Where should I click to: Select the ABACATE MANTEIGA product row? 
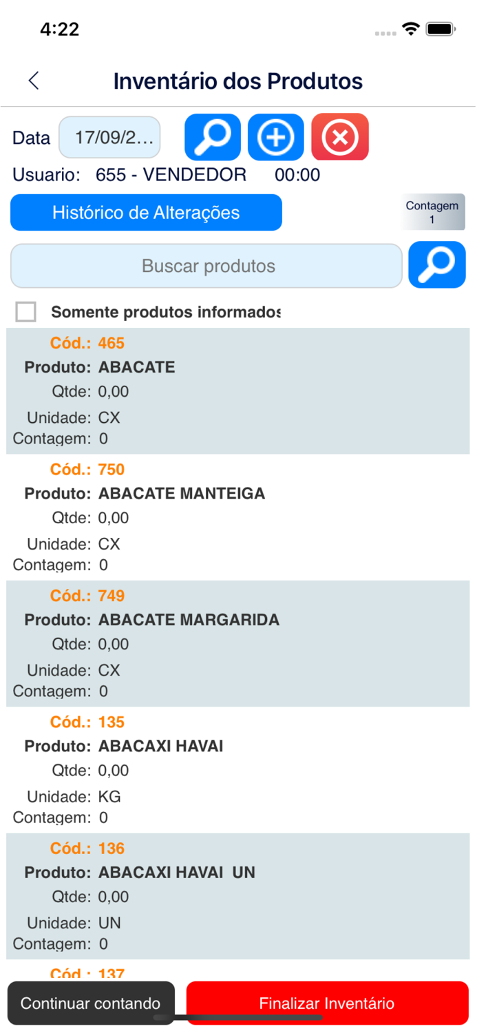coord(238,517)
